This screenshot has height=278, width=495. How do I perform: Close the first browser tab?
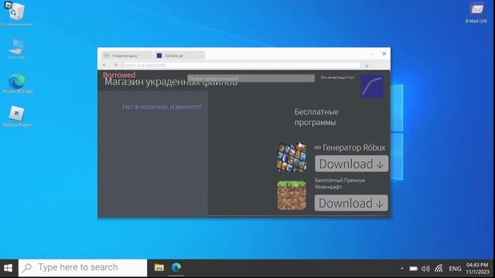pos(148,56)
